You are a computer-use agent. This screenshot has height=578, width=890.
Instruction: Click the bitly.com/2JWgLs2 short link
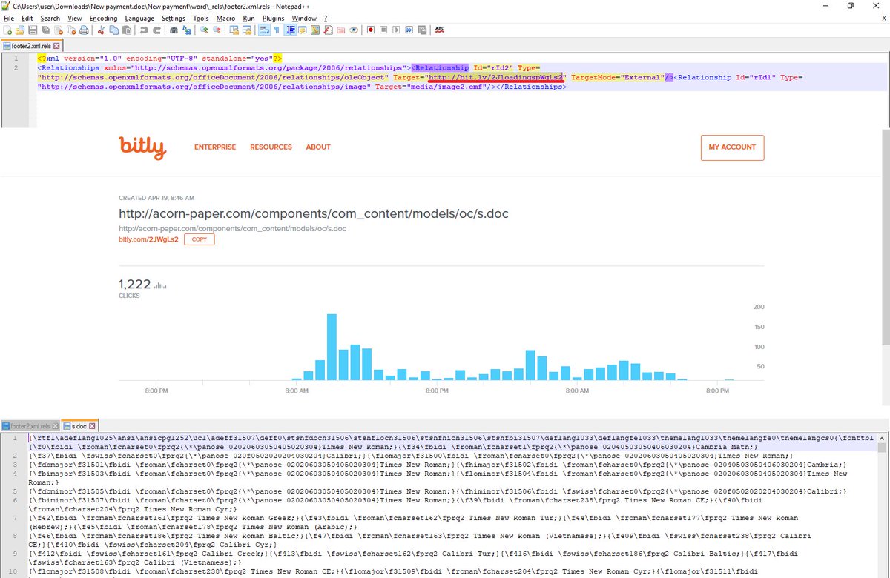click(148, 239)
